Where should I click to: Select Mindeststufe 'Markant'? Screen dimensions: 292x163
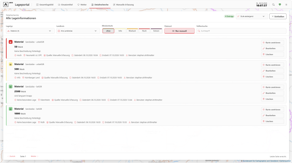(132, 31)
